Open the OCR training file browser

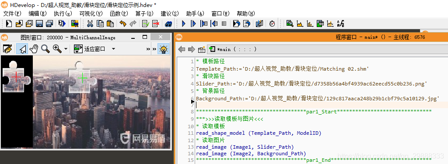(x=340, y=24)
